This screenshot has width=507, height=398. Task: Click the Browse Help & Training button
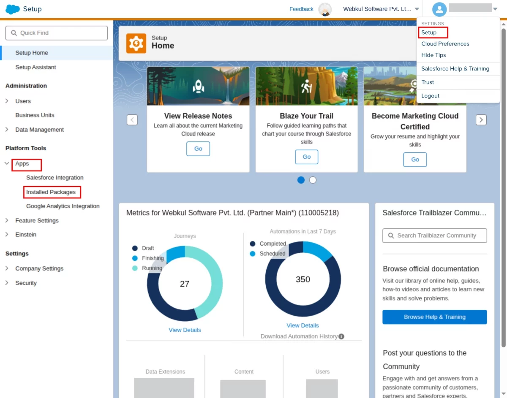(435, 317)
